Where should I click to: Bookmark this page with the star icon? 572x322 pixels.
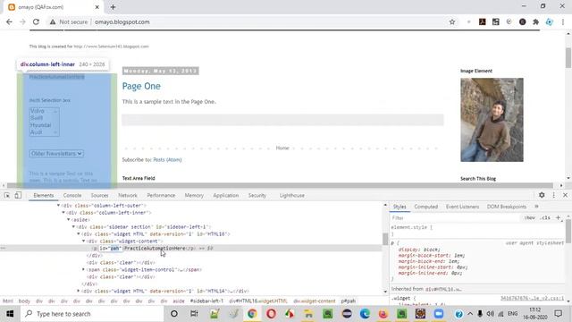click(x=452, y=21)
